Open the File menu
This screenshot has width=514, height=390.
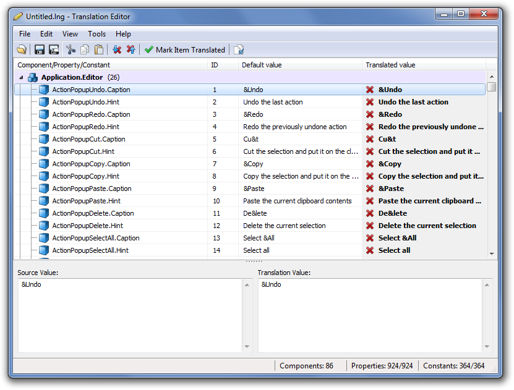click(x=25, y=34)
